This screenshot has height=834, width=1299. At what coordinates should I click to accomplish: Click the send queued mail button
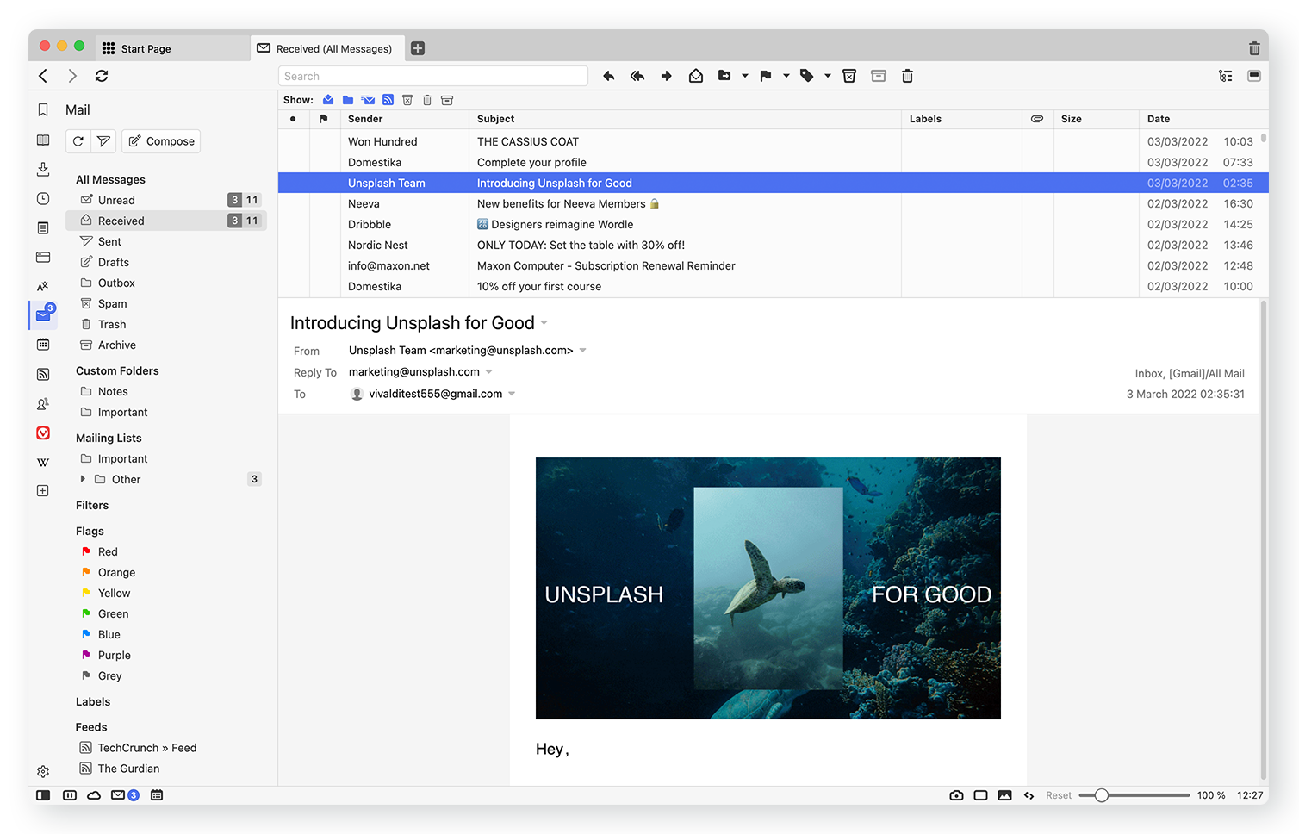(103, 141)
